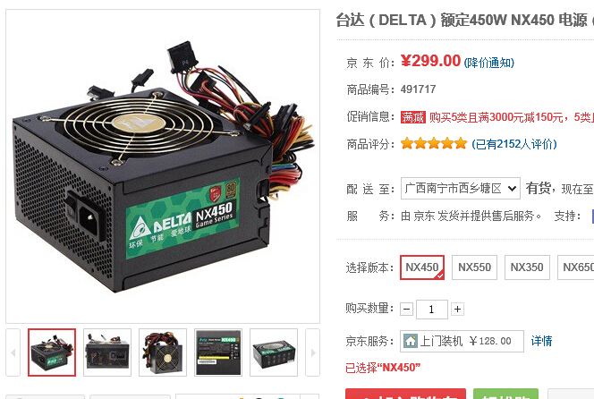Select the NX350 version option
Image resolution: width=594 pixels, height=399 pixels.
pyautogui.click(x=527, y=267)
